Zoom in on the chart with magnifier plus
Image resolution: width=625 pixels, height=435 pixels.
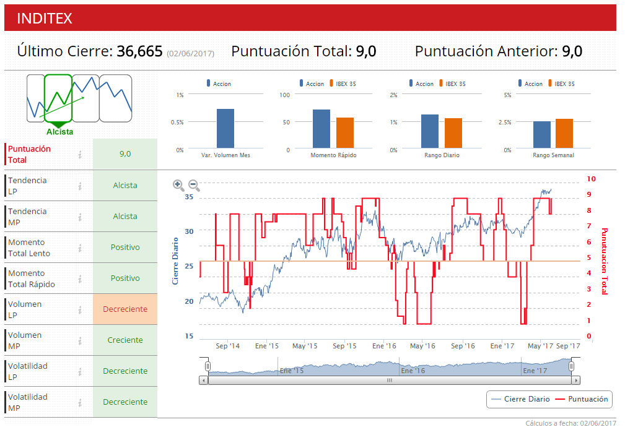click(x=178, y=185)
